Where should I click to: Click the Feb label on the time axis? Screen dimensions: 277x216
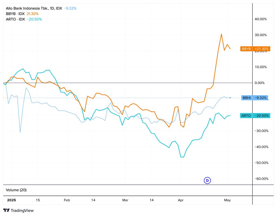(67, 200)
